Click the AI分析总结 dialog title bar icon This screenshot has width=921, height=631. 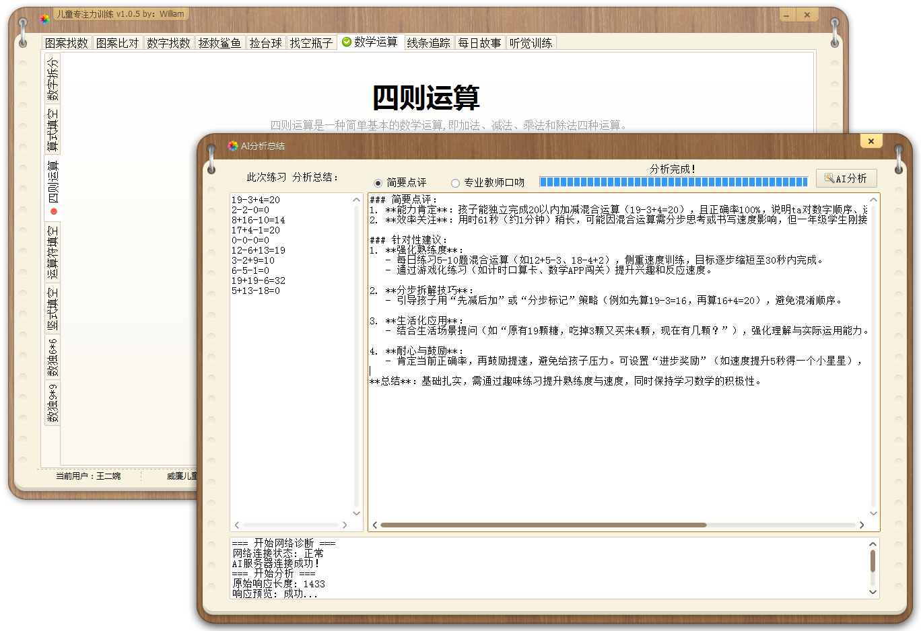click(x=232, y=145)
